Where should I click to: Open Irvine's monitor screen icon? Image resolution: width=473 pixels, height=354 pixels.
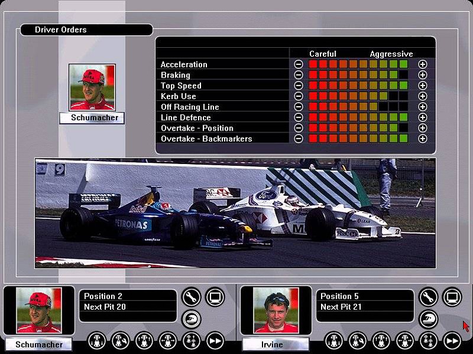click(452, 297)
